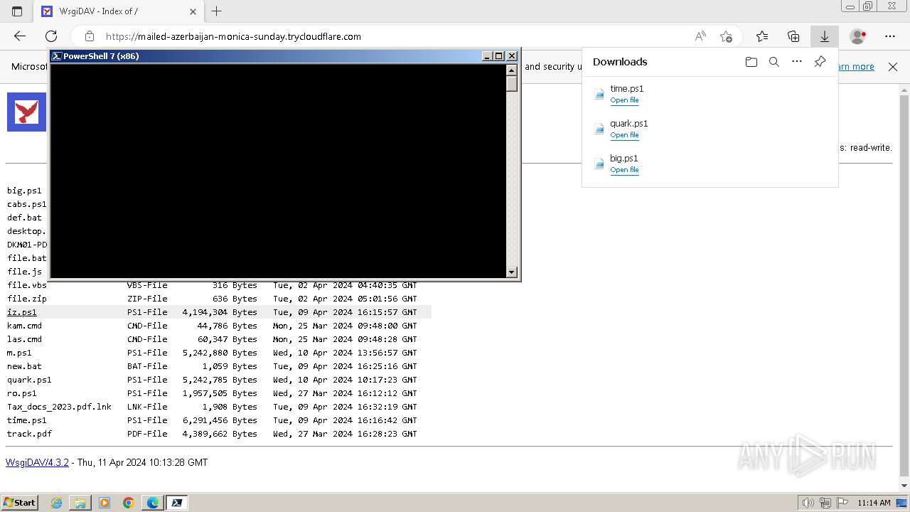This screenshot has width=910, height=512.
Task: Open the iz.ps1 file link
Action: point(22,312)
